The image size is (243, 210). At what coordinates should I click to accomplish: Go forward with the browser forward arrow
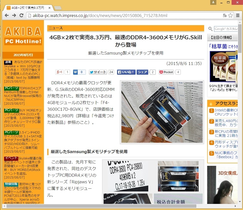pos(14,15)
